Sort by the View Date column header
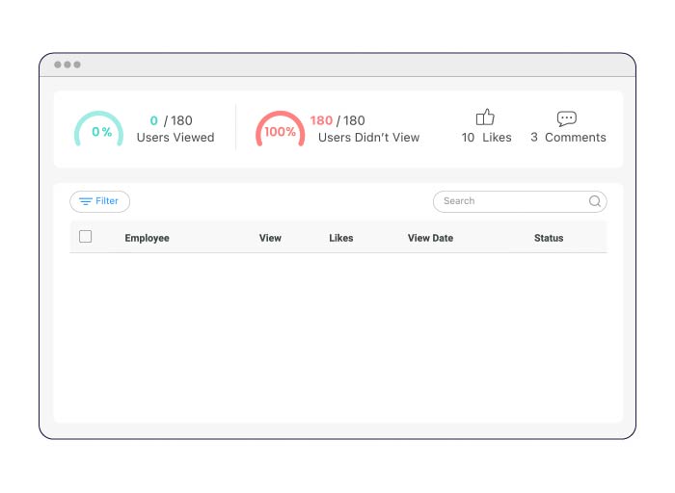This screenshot has height=493, width=675. click(x=430, y=238)
